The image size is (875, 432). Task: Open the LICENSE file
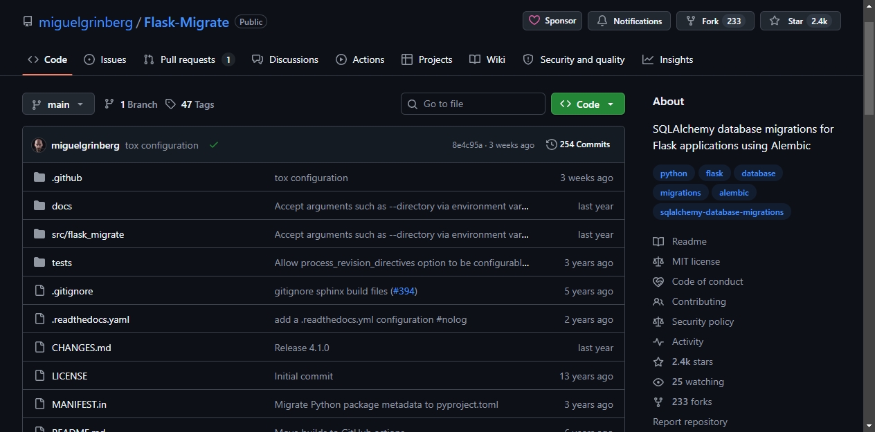[x=69, y=376]
